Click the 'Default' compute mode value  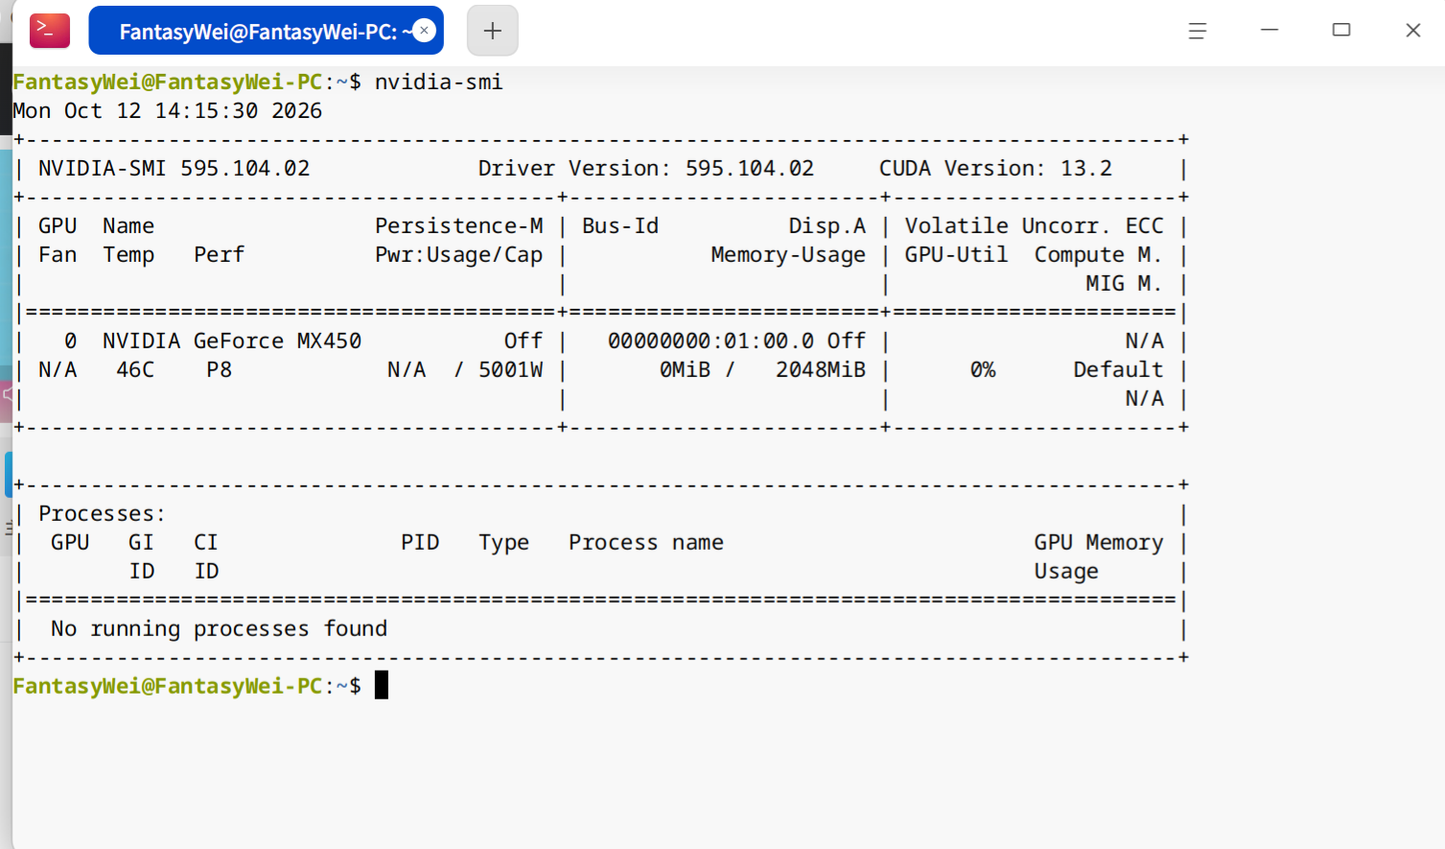[1118, 370]
